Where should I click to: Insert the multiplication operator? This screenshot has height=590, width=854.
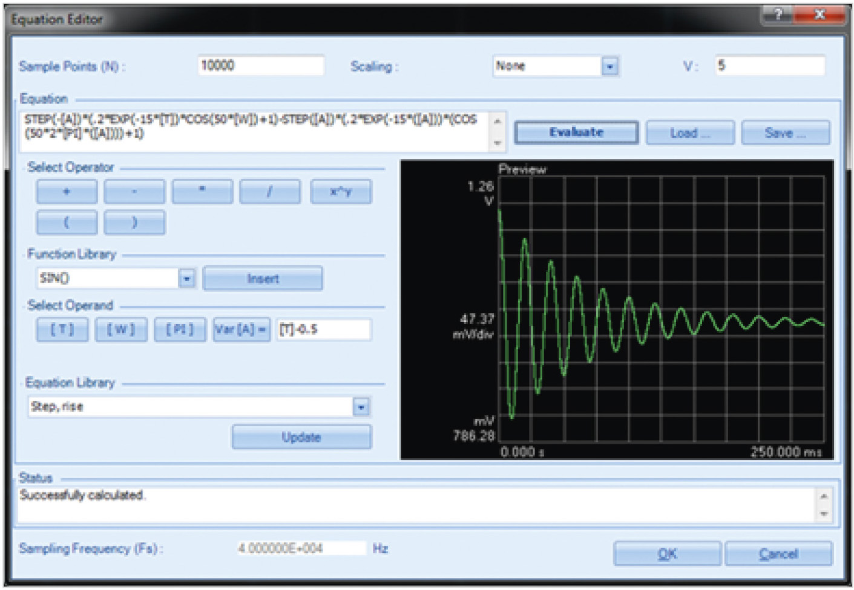coord(202,192)
